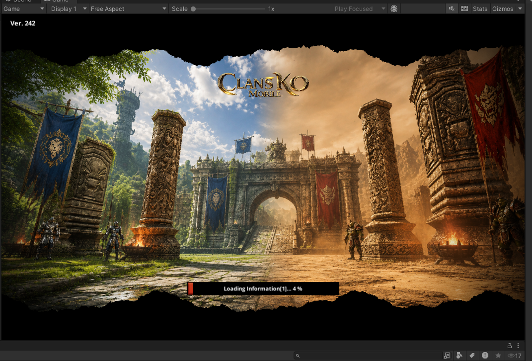Open the panel three-dot options menu
Image resolution: width=532 pixels, height=361 pixels.
[x=518, y=346]
